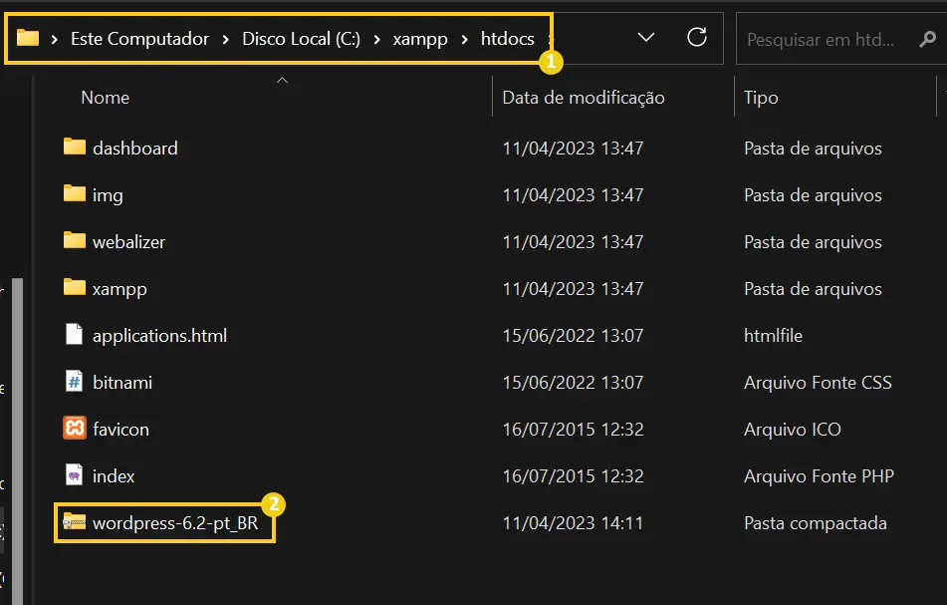Select the wordpress-6.2-pt_BR file name
The width and height of the screenshot is (947, 605).
point(175,523)
